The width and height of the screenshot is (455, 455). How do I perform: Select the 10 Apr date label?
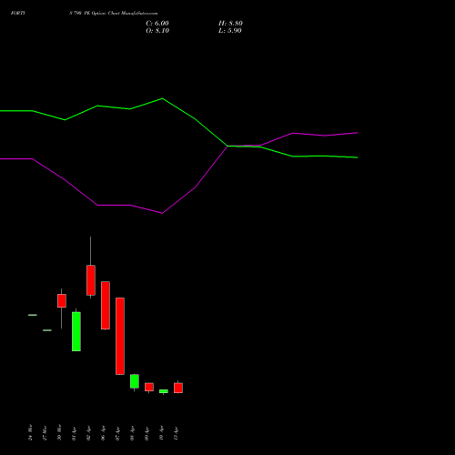click(161, 433)
